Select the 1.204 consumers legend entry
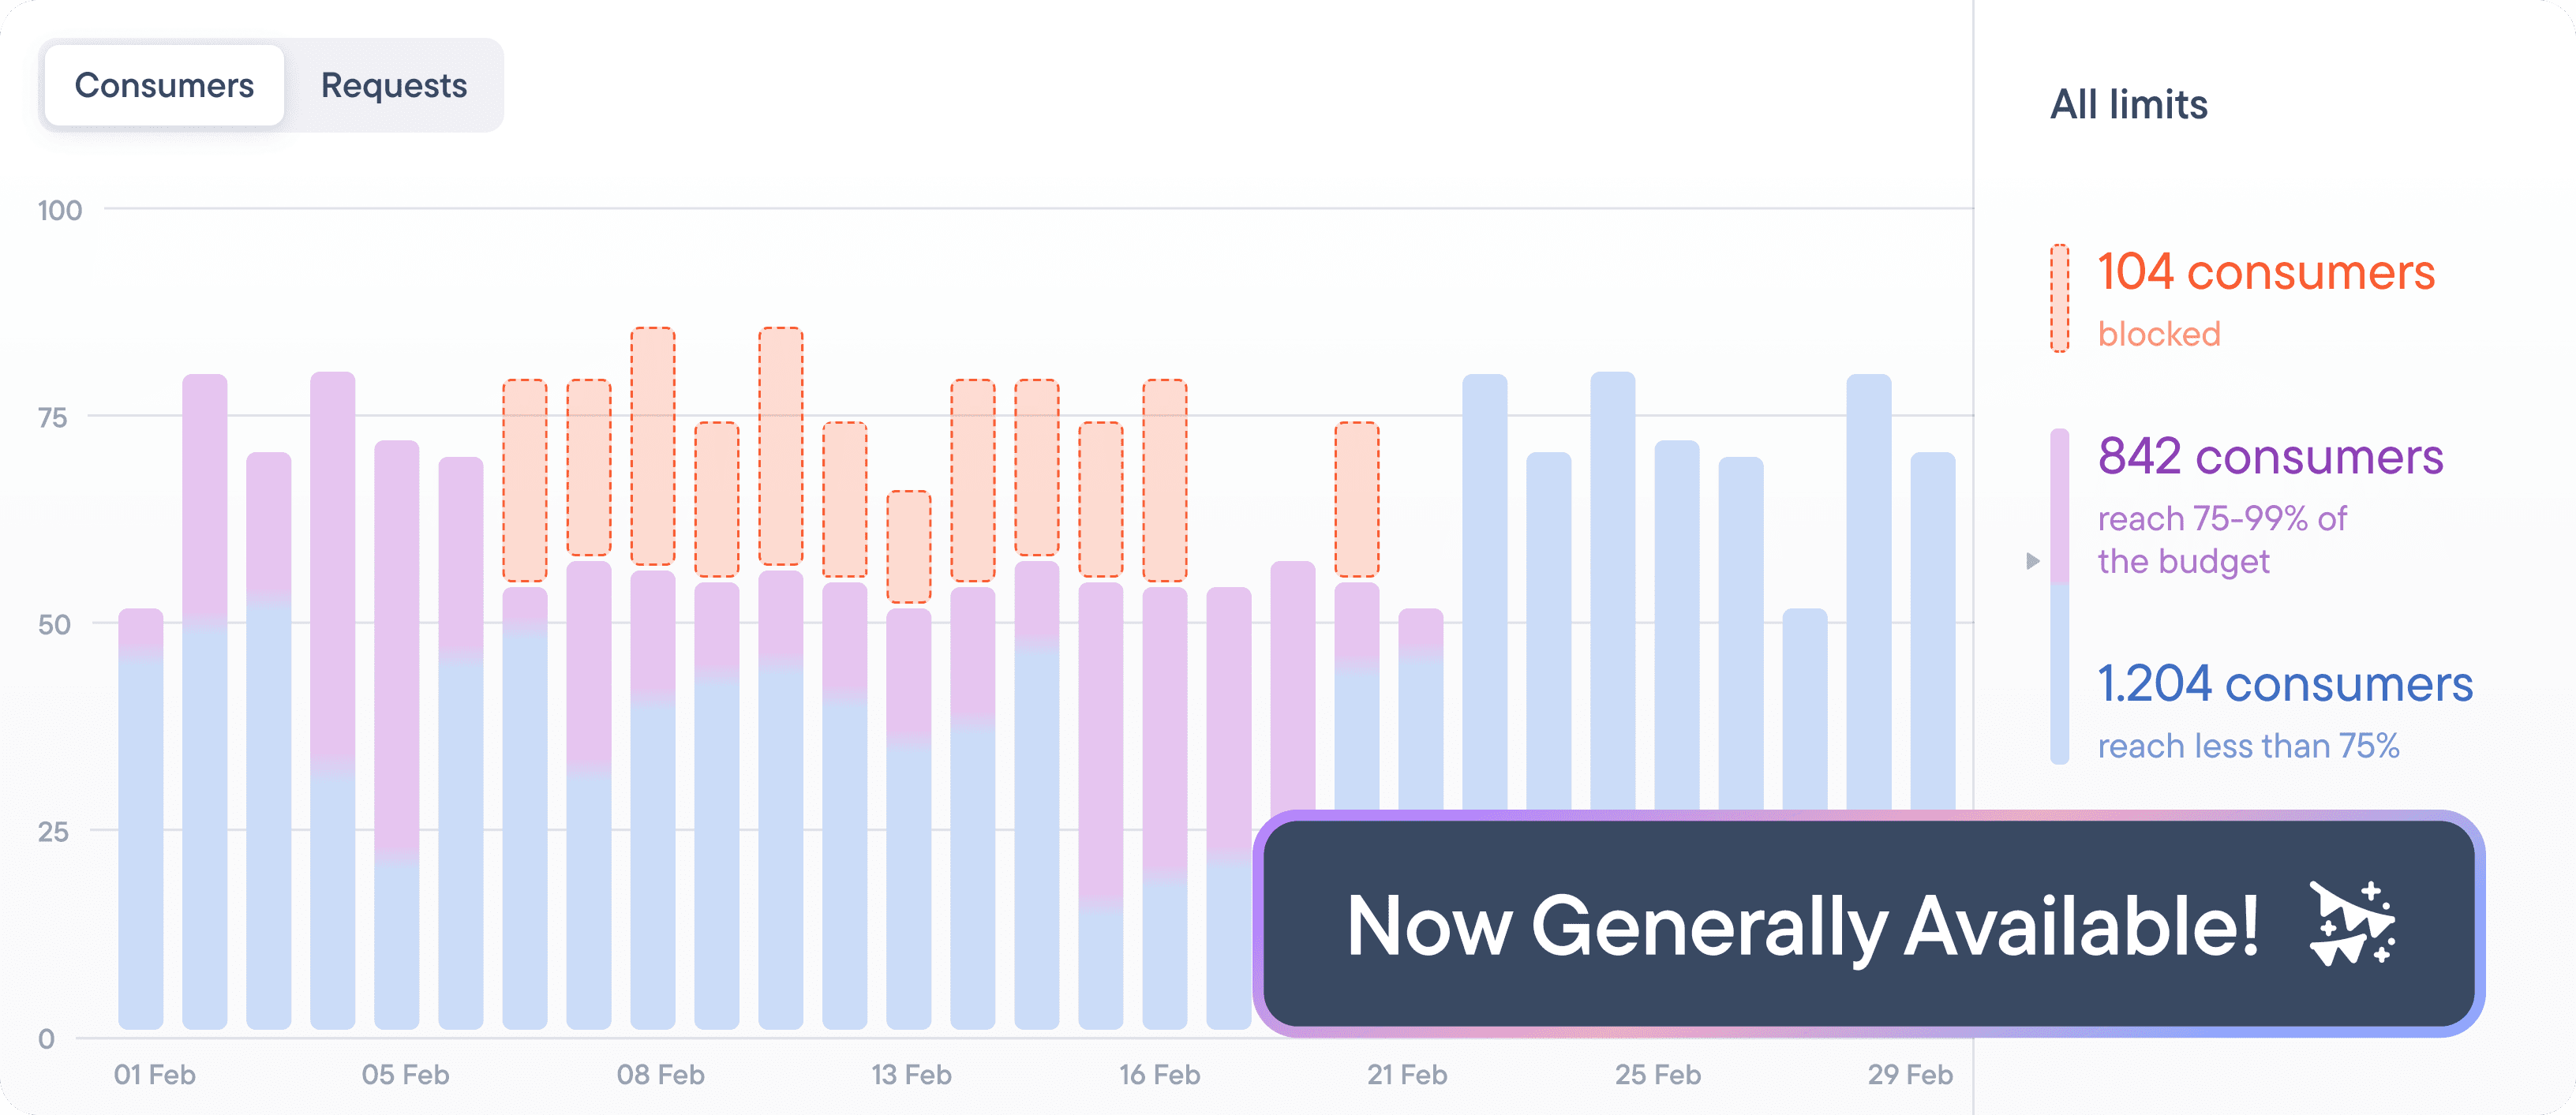 click(2284, 685)
